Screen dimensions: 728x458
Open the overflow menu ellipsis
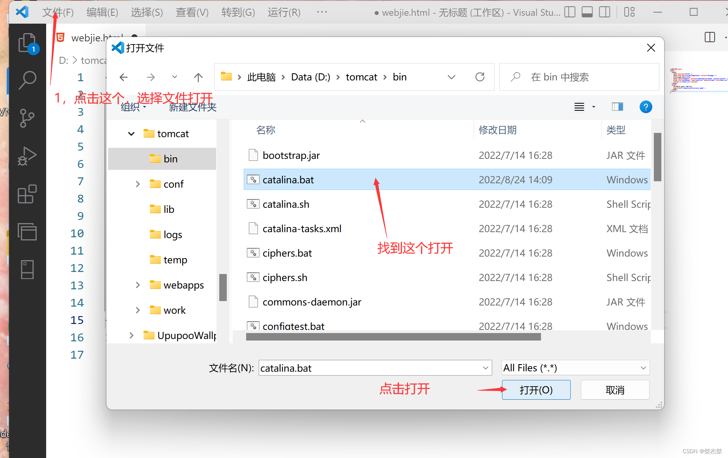click(x=322, y=12)
